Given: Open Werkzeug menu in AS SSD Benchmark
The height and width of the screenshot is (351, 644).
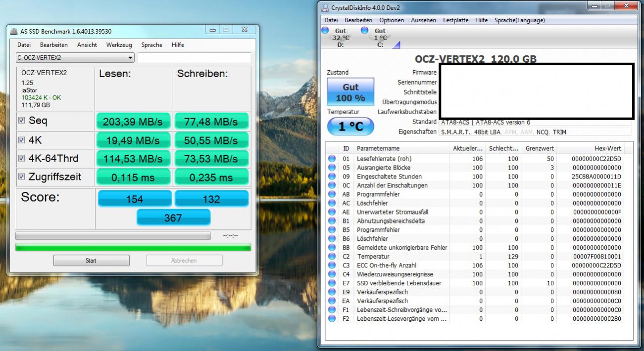Looking at the screenshot, I should 119,45.
